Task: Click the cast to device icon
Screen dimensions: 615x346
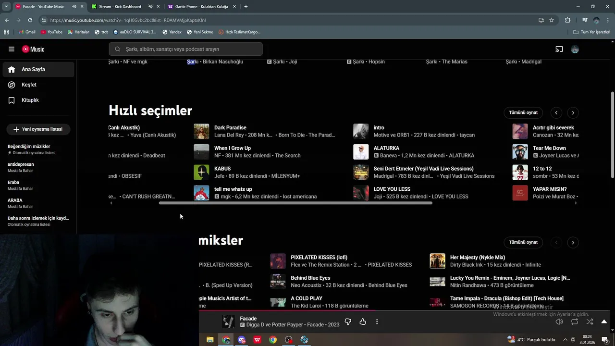Action: [559, 49]
